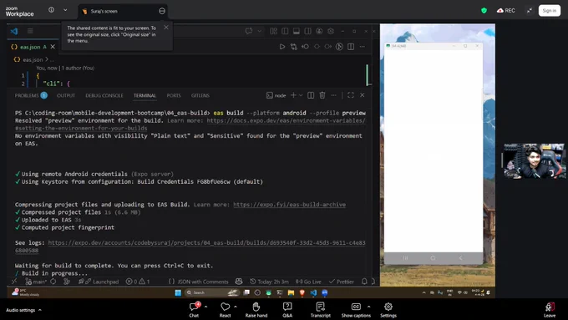Switch to GITLENS panel tab
This screenshot has width=568, height=320.
200,95
